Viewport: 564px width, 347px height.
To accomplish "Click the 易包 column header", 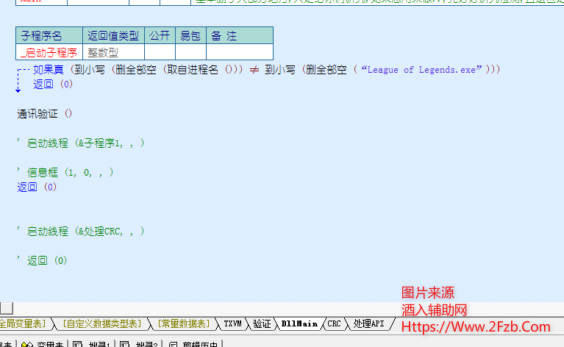I will click(191, 35).
